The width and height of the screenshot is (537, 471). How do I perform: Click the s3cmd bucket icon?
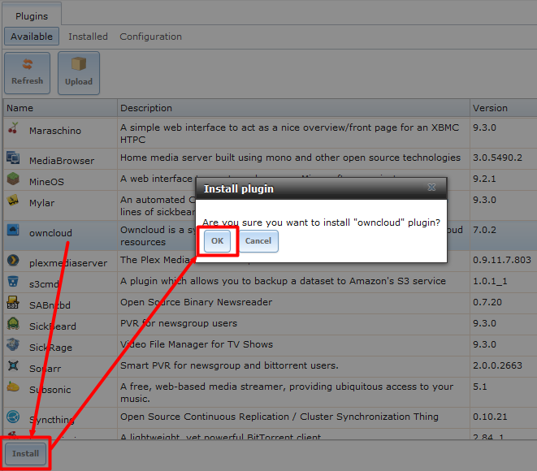pyautogui.click(x=13, y=281)
